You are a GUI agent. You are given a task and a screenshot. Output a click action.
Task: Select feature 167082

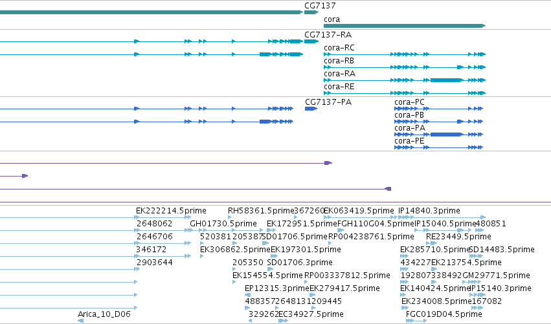coord(487,302)
